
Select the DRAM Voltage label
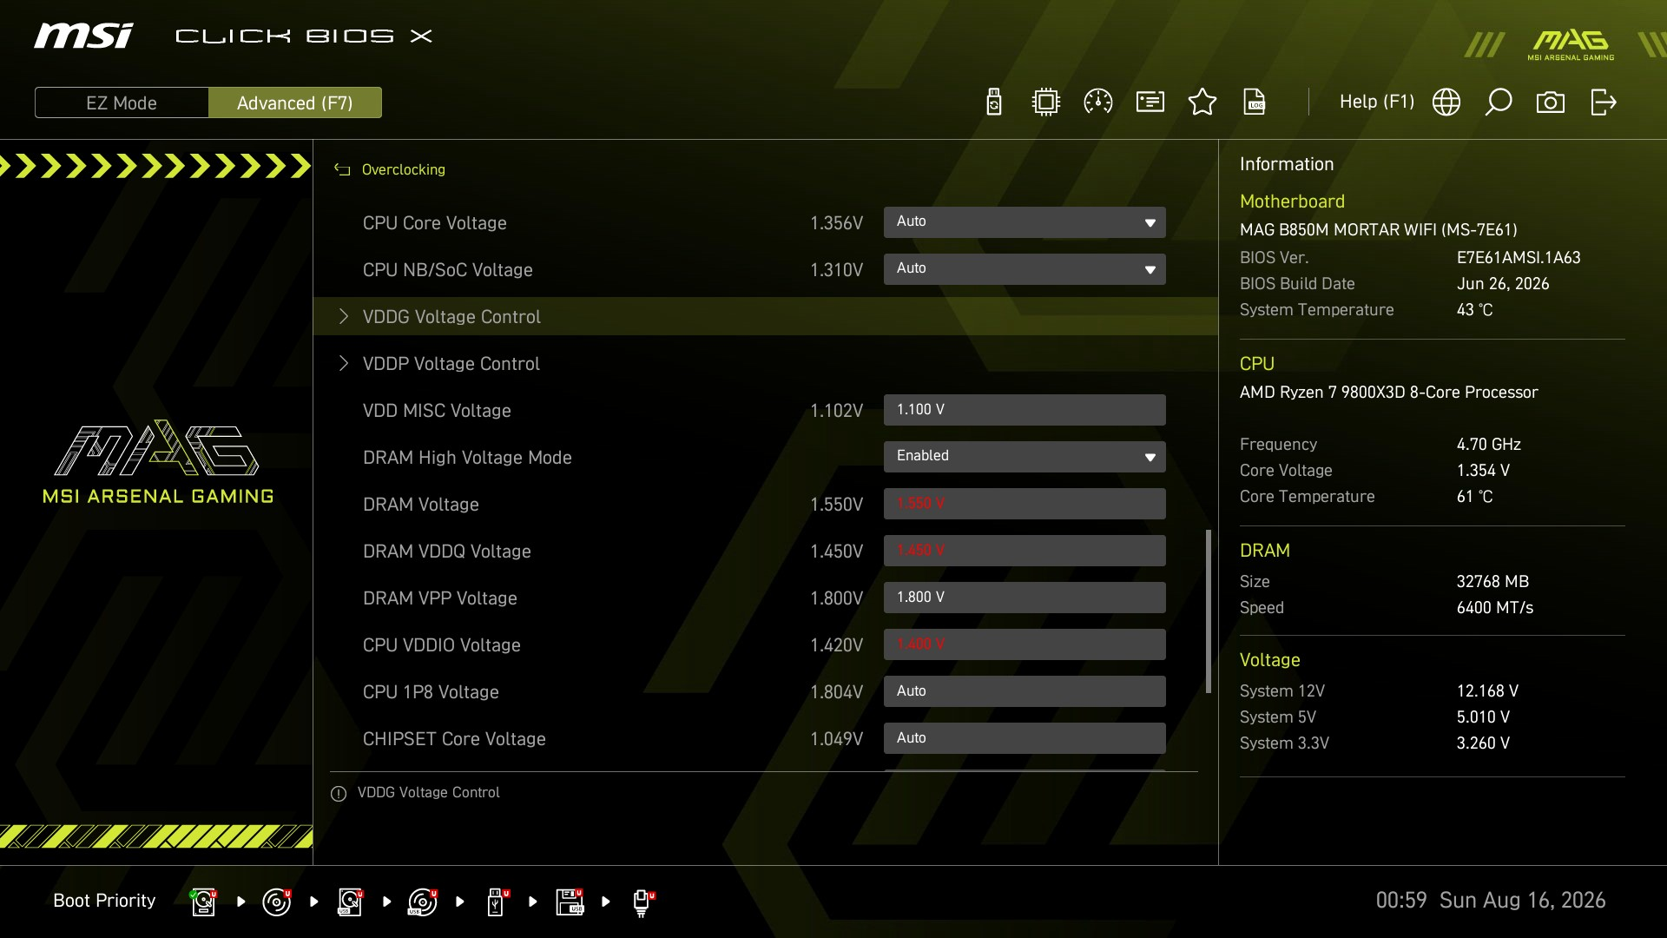(x=420, y=505)
